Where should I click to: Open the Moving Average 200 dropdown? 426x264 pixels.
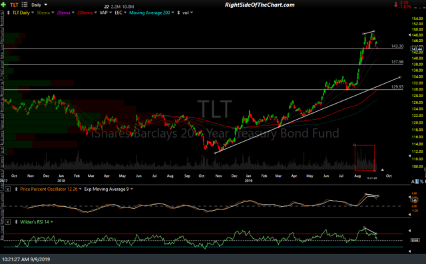coord(173,13)
